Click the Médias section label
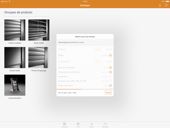 62,49
